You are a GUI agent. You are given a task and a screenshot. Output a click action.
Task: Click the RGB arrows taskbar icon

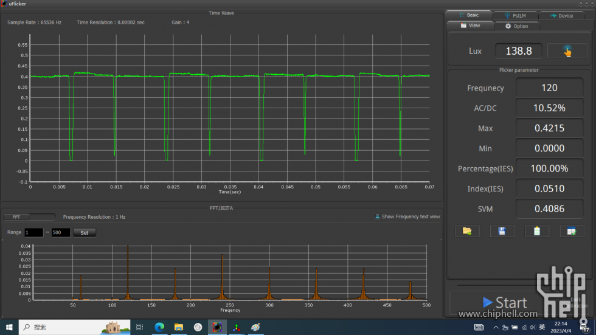pyautogui.click(x=237, y=327)
